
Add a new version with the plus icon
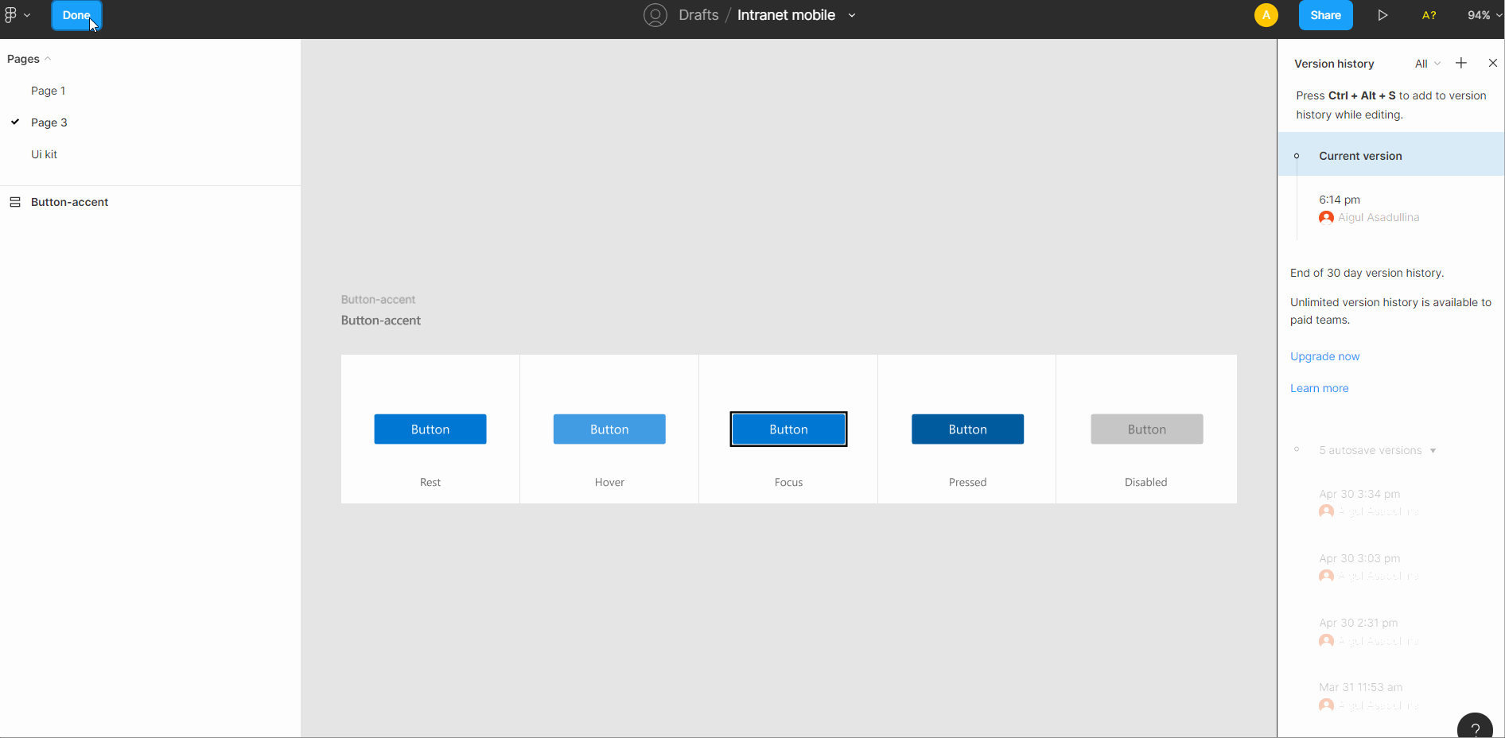click(x=1461, y=63)
